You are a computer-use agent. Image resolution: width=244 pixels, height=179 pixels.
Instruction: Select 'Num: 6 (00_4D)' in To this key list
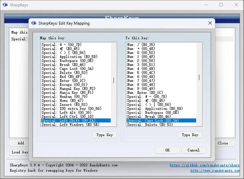(x=161, y=76)
